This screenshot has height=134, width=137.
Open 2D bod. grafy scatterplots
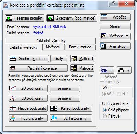pos(28,88)
